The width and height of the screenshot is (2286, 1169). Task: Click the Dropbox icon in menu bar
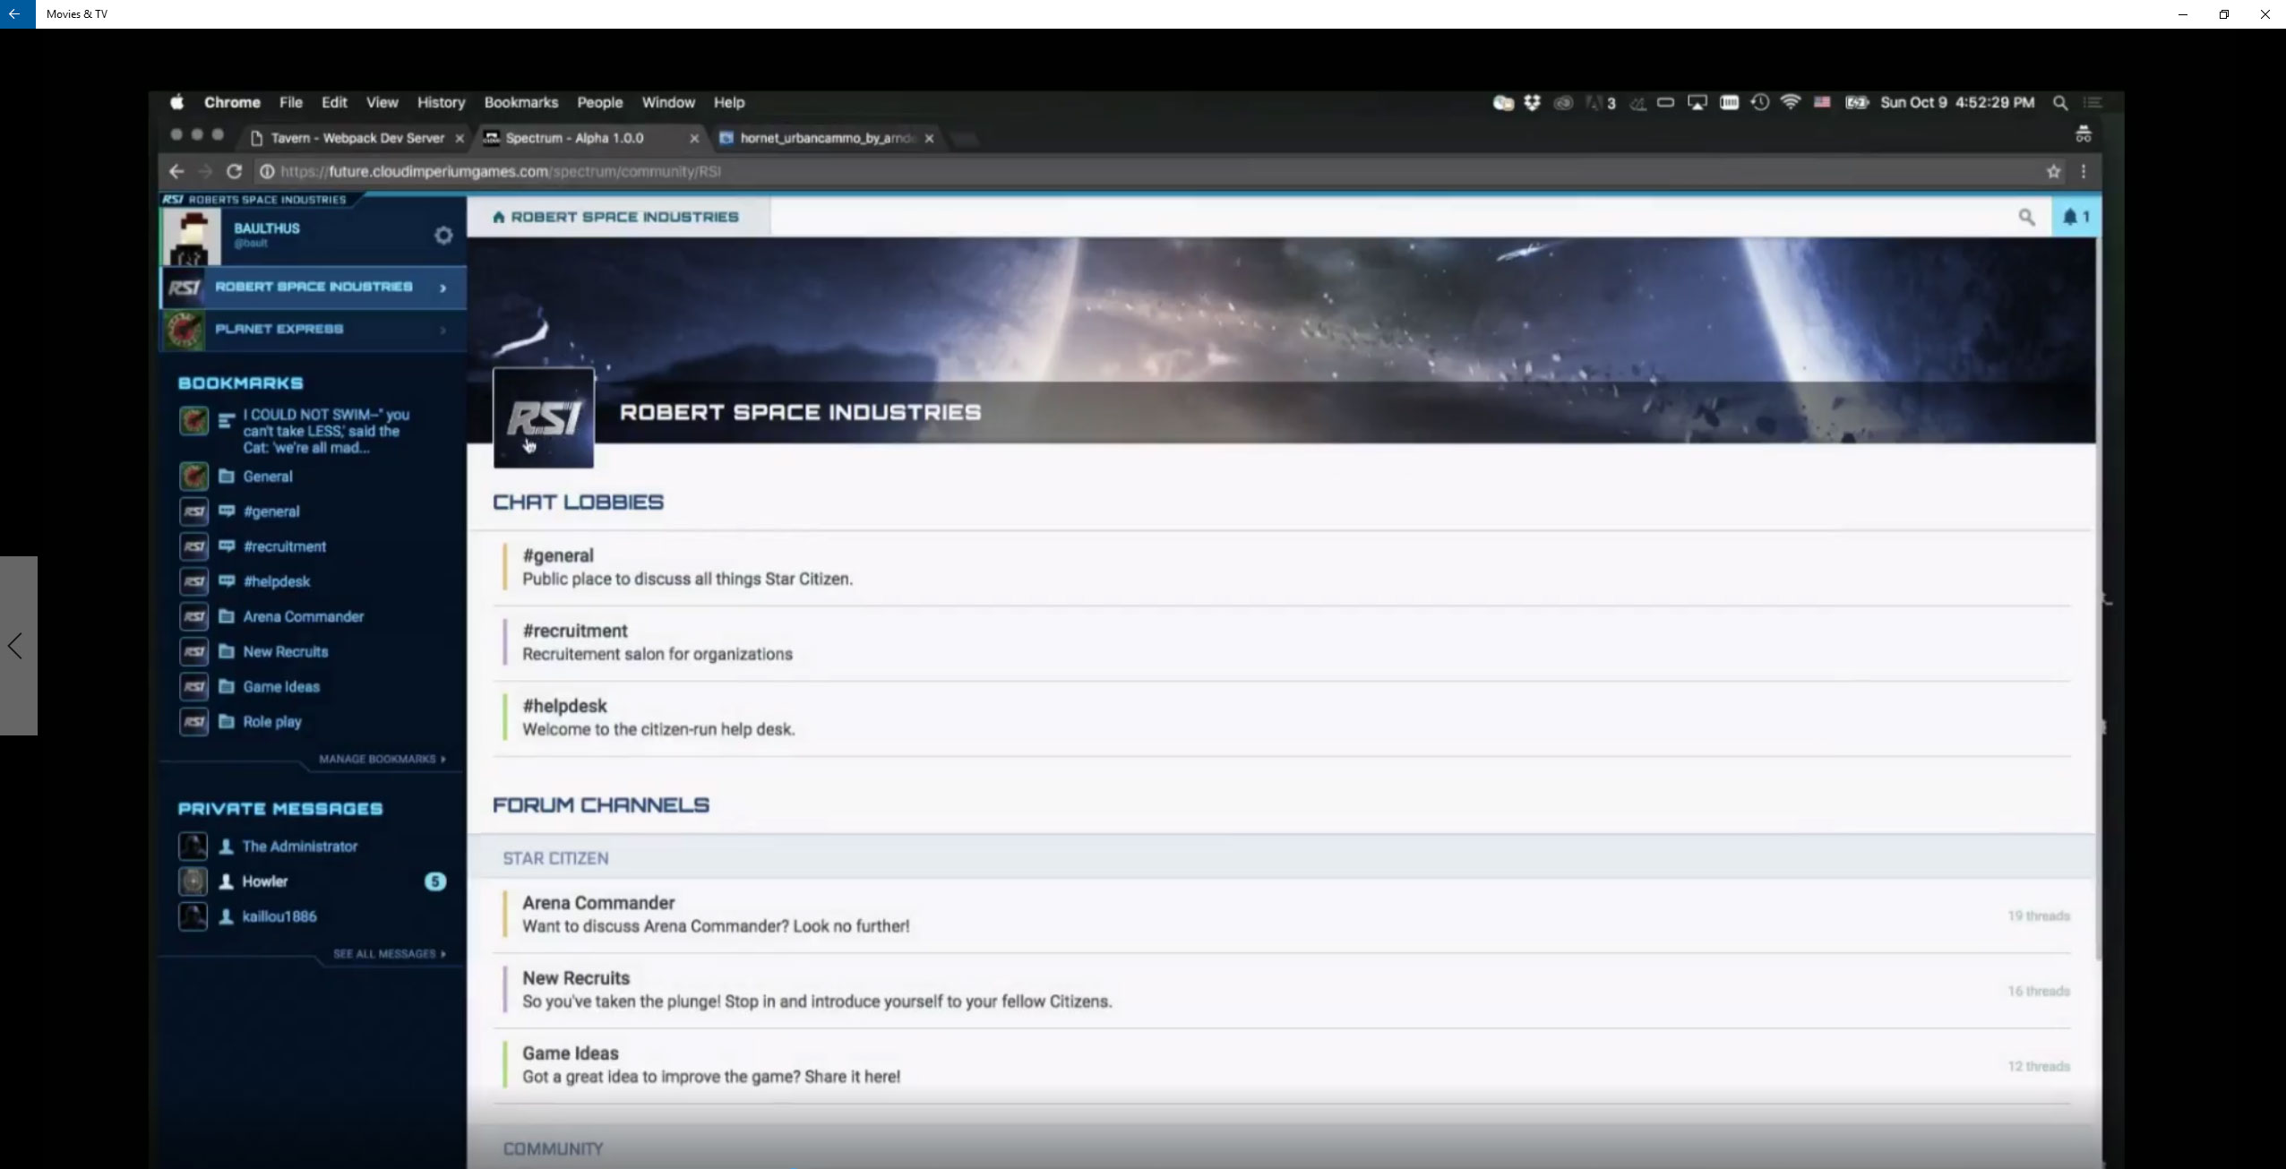[x=1532, y=102]
